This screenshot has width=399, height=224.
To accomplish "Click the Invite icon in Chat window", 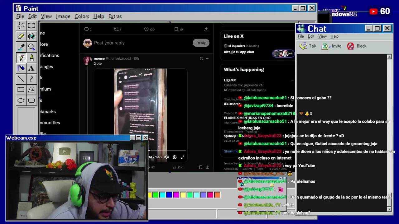I will [x=331, y=46].
